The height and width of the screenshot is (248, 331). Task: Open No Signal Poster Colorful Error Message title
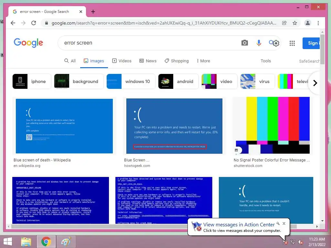[272, 160]
